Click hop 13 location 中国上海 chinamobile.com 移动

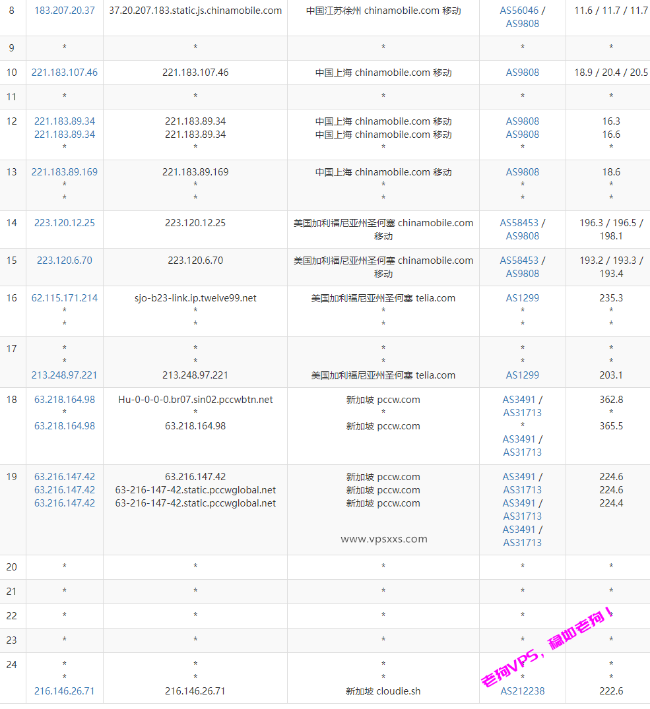tap(383, 172)
